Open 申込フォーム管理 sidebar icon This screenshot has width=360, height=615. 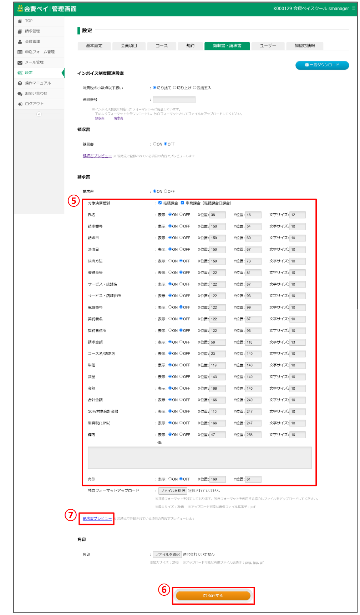tap(20, 52)
